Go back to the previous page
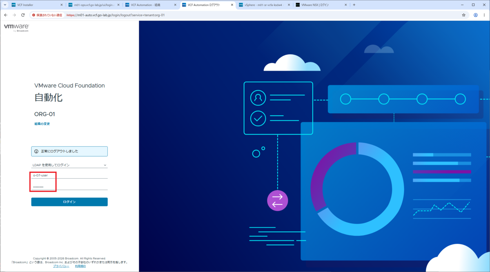 [6, 15]
